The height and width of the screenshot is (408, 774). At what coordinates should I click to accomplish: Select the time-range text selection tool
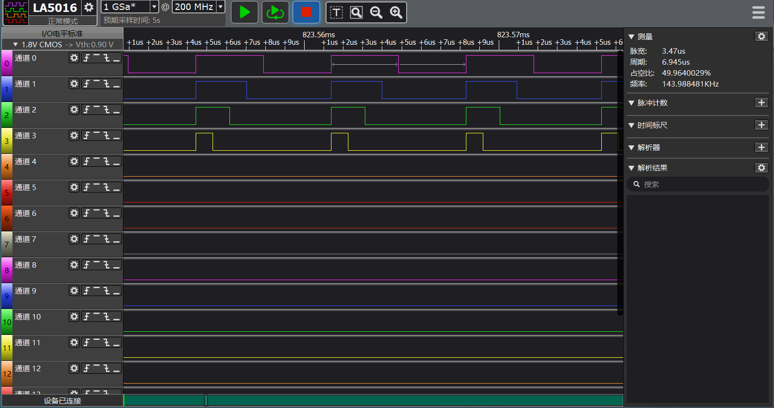click(x=336, y=12)
